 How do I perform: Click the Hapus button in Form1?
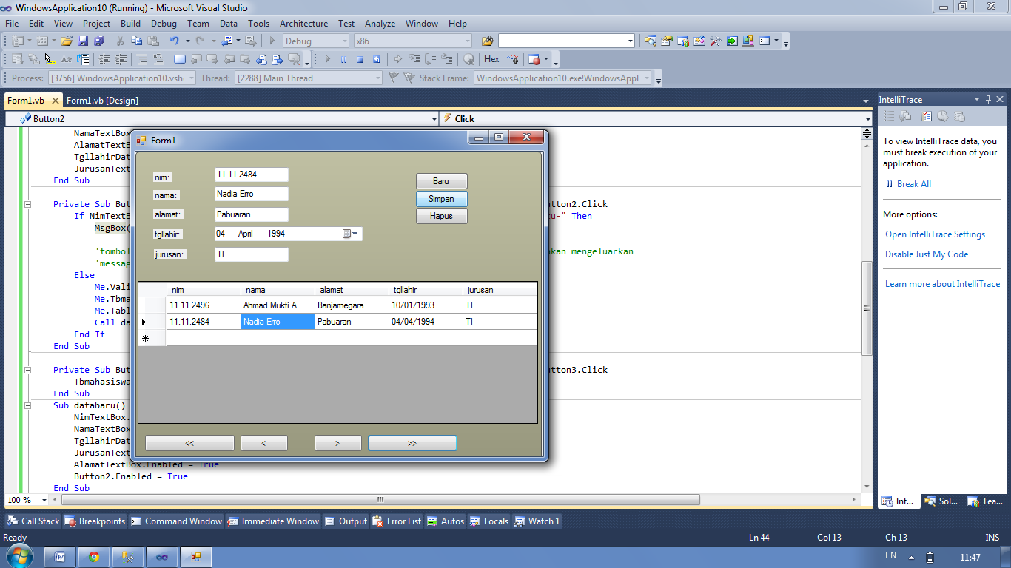(x=441, y=216)
